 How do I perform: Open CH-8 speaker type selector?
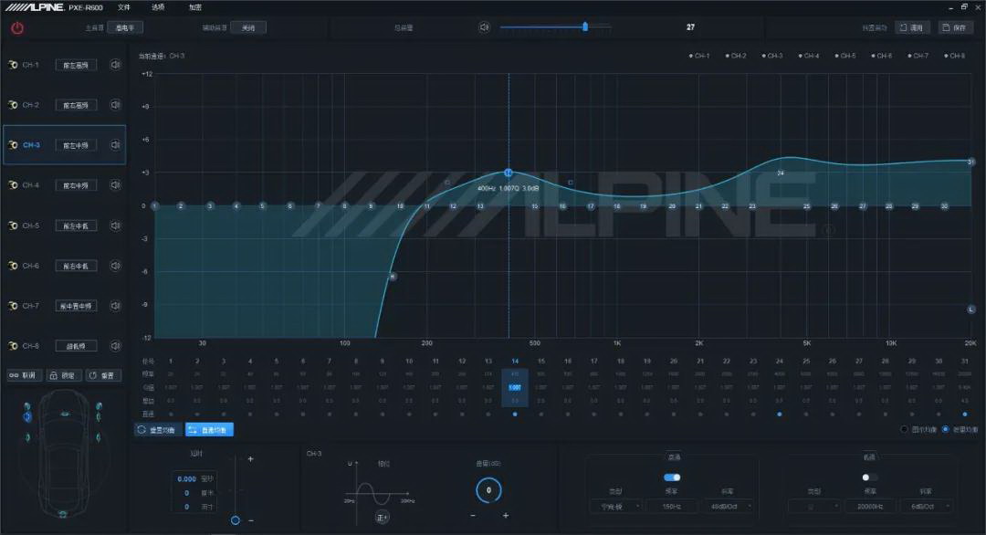point(76,346)
